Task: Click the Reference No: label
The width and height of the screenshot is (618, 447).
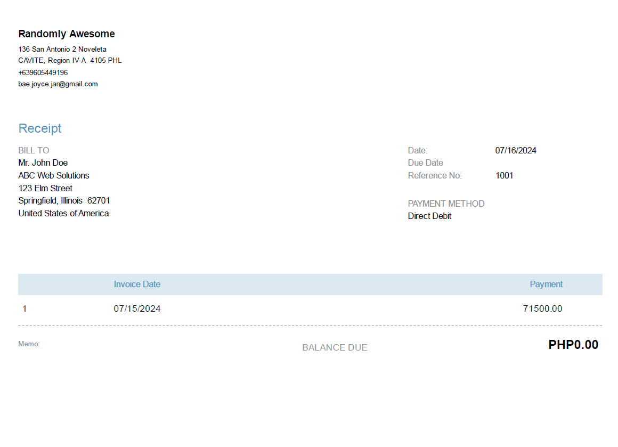Action: 435,175
